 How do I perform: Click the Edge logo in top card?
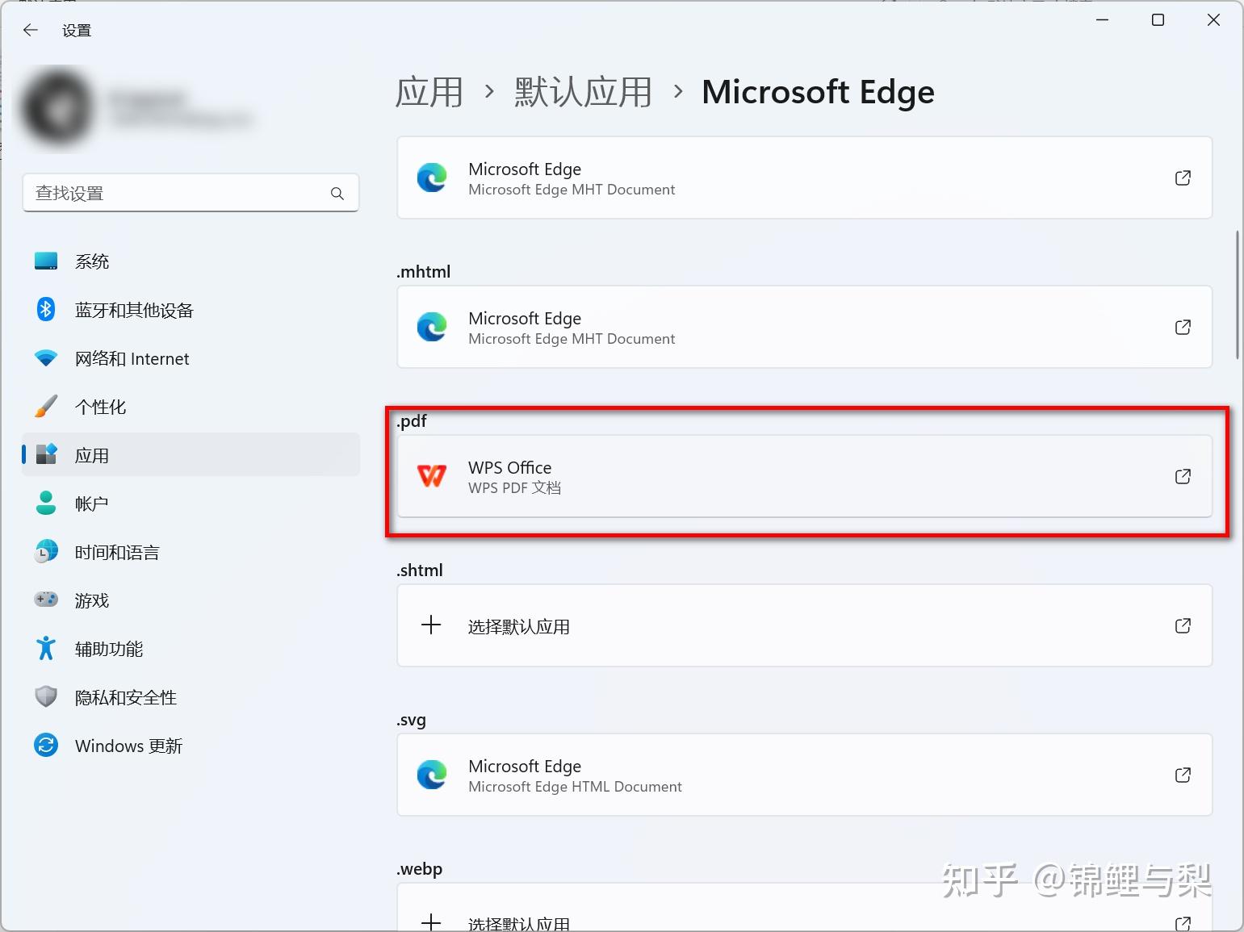432,178
